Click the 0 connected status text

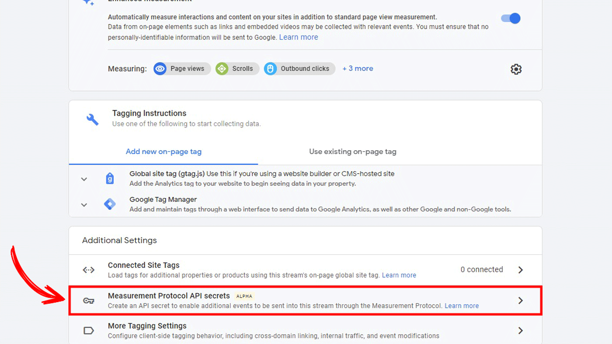[x=482, y=270]
